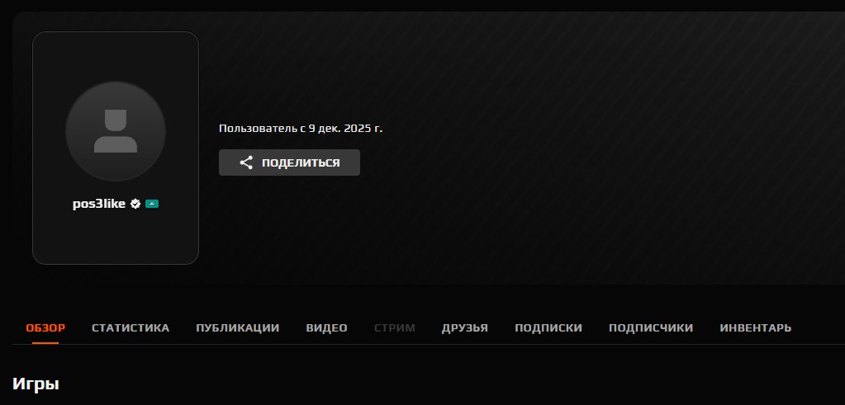Click the 'Пользователь с 9 дек. 2025' text
Viewport: 845px width, 405px height.
click(301, 129)
